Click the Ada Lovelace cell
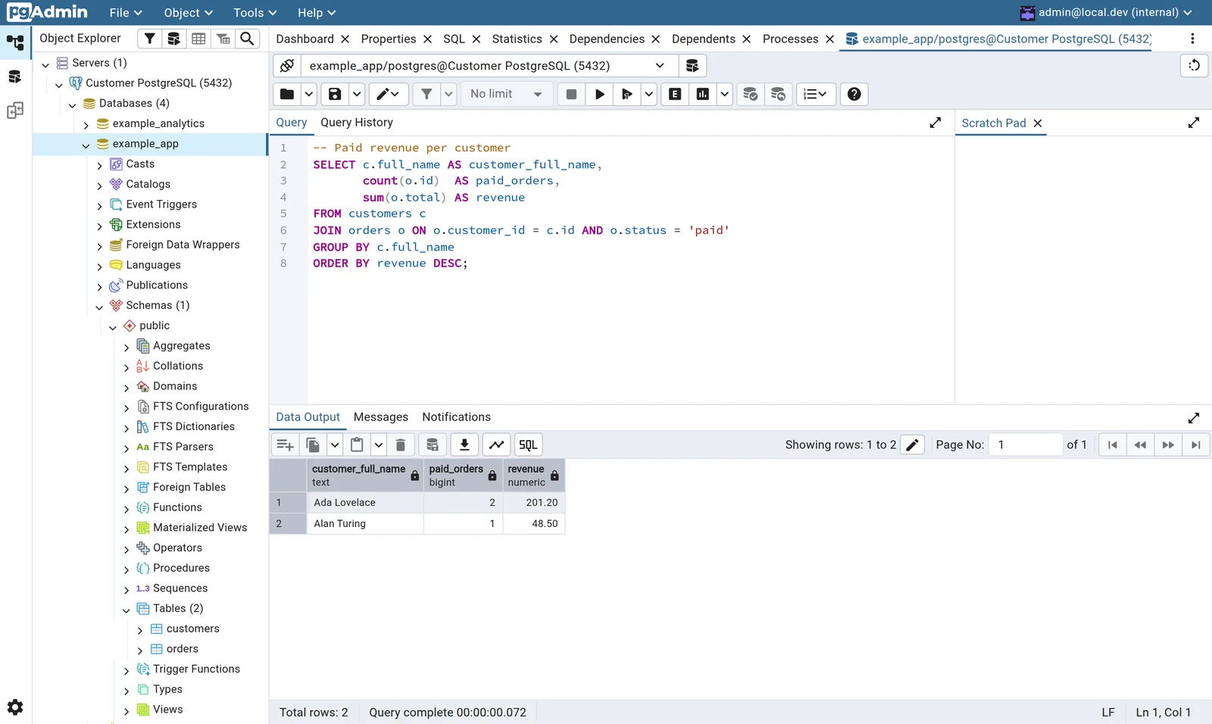This screenshot has height=724, width=1212. pyautogui.click(x=365, y=502)
